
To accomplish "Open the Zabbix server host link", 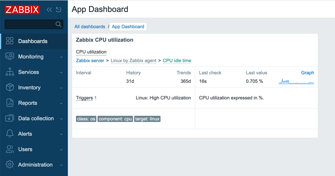I will click(x=90, y=61).
